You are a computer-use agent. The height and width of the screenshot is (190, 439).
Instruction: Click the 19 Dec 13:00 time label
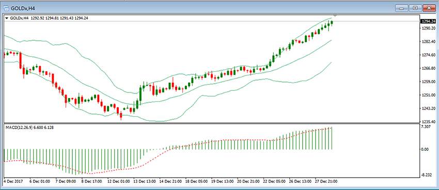223,181
